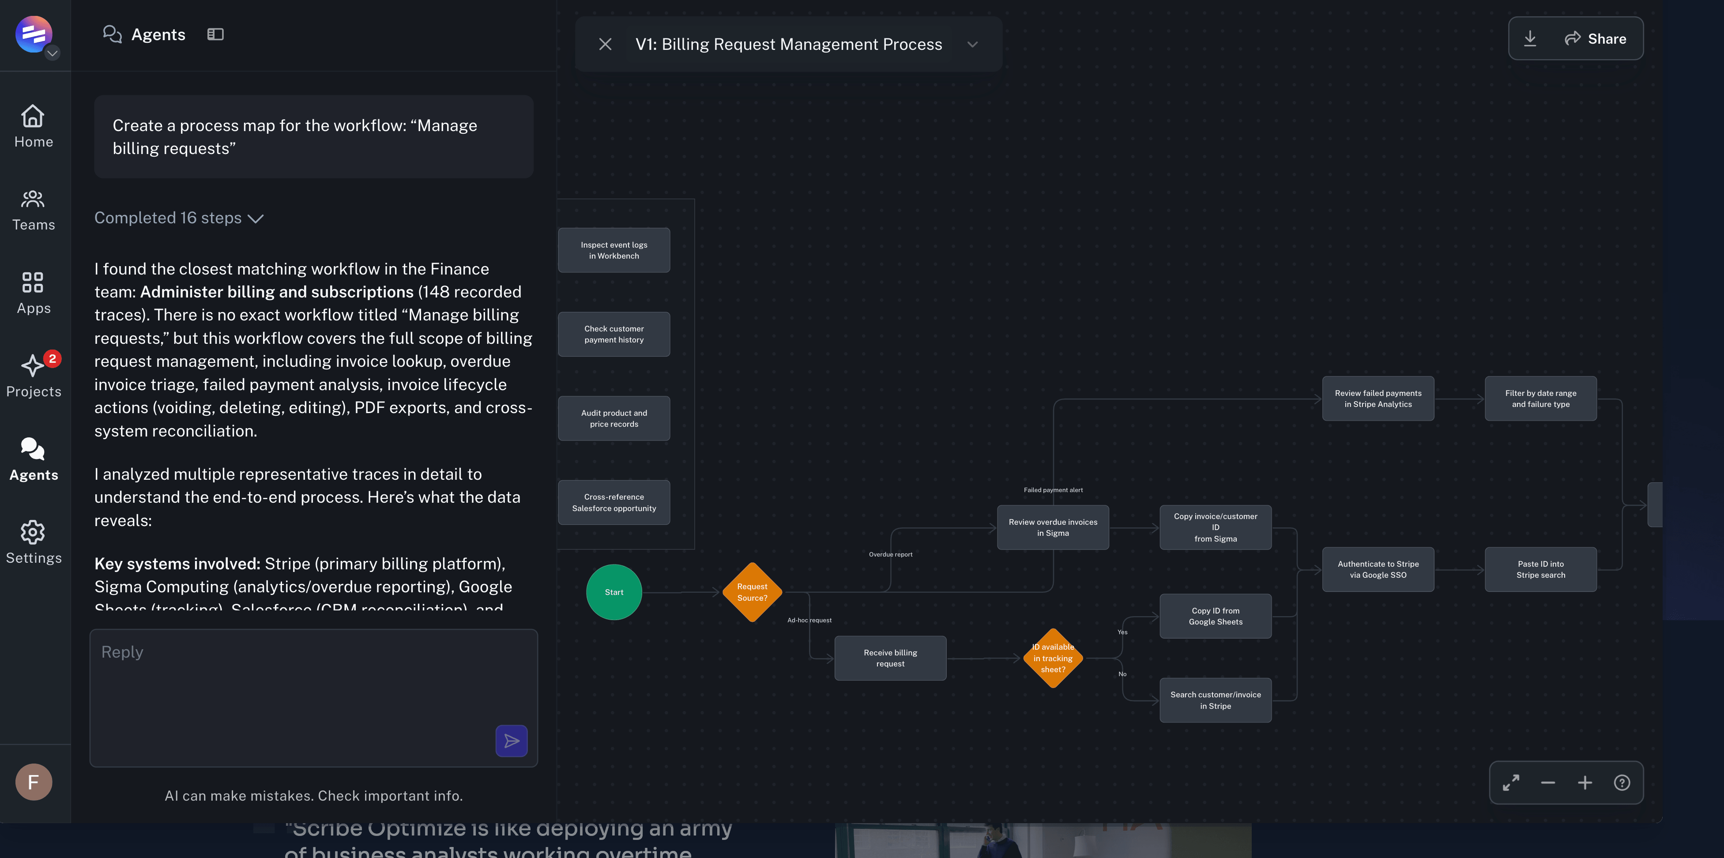Open Projects with 2 notifications
Screen dimensions: 1724x858
[x=34, y=376]
